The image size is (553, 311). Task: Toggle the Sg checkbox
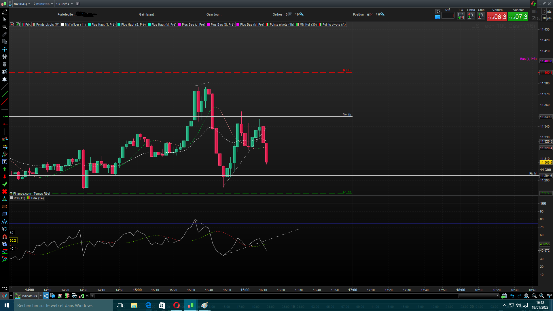tap(534, 18)
